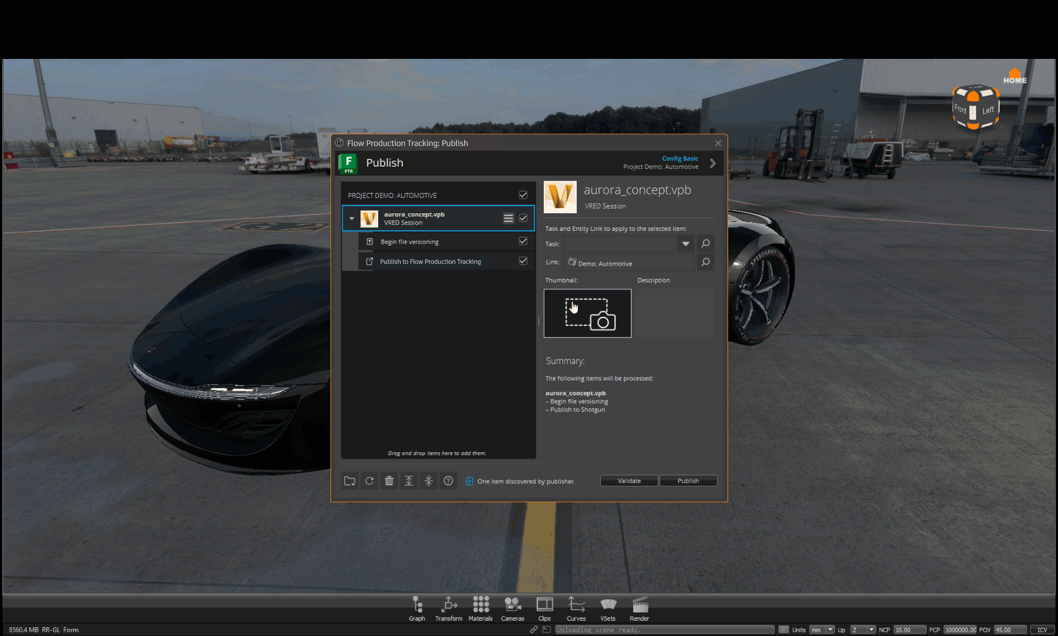Uncheck Begin file versioning
The width and height of the screenshot is (1058, 636).
pos(523,241)
